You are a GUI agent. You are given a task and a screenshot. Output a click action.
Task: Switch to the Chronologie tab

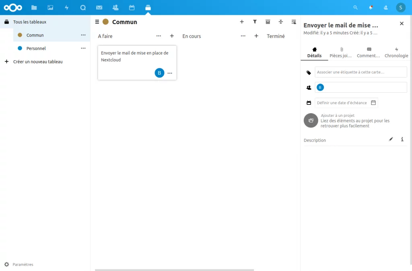pyautogui.click(x=396, y=53)
